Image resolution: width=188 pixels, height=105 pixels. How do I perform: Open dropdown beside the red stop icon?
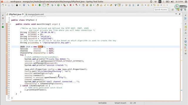pyautogui.click(x=73, y=5)
